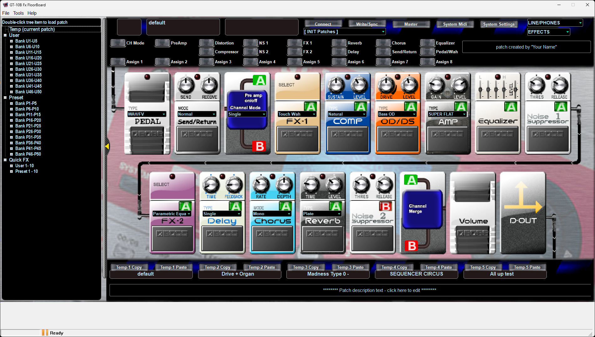This screenshot has width=595, height=337.
Task: Toggle the Delay button
Action: click(x=339, y=52)
